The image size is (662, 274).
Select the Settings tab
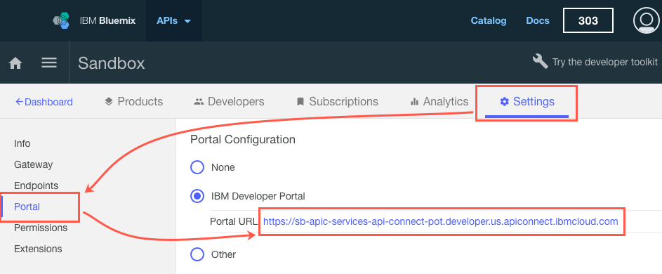pyautogui.click(x=527, y=101)
